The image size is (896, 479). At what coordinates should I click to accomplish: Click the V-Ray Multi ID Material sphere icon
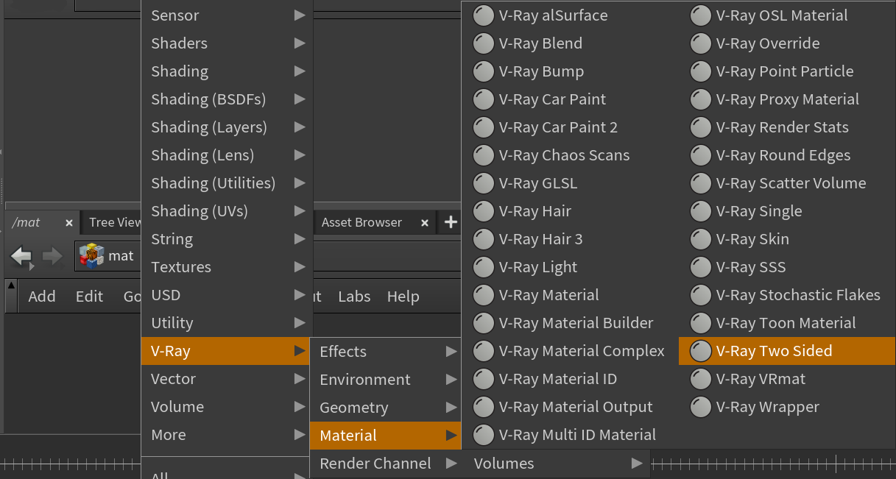(x=483, y=435)
